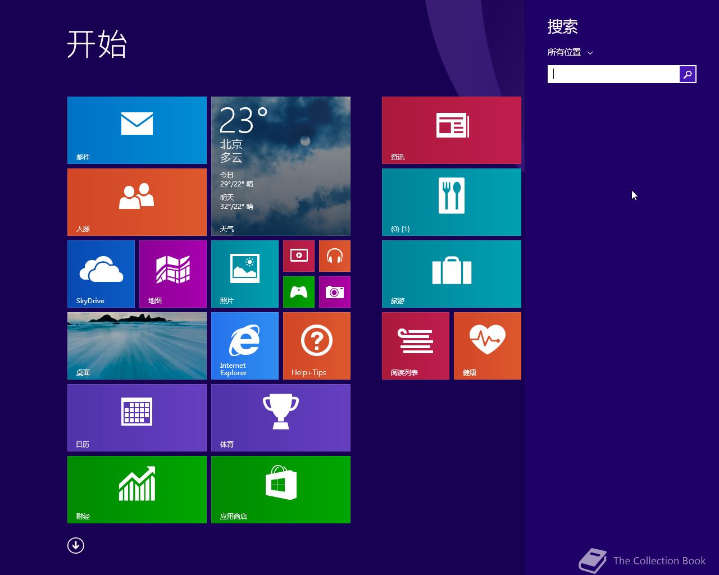Image resolution: width=719 pixels, height=575 pixels.
Task: Open the 天气 Beijing weather tile
Action: 281,166
